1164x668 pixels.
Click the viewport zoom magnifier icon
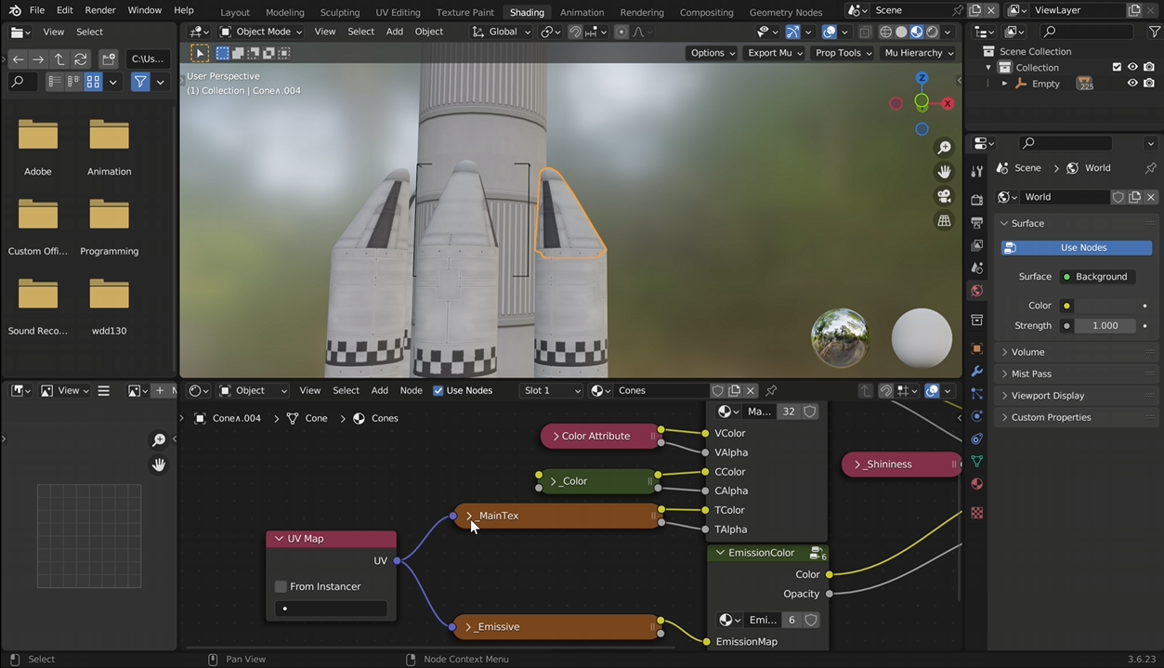(944, 148)
